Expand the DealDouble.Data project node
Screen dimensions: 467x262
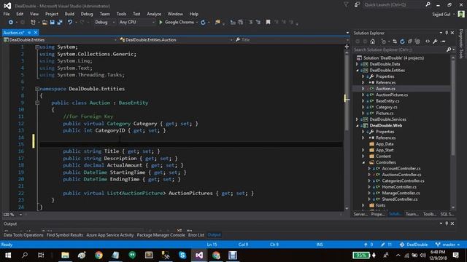[x=357, y=64]
